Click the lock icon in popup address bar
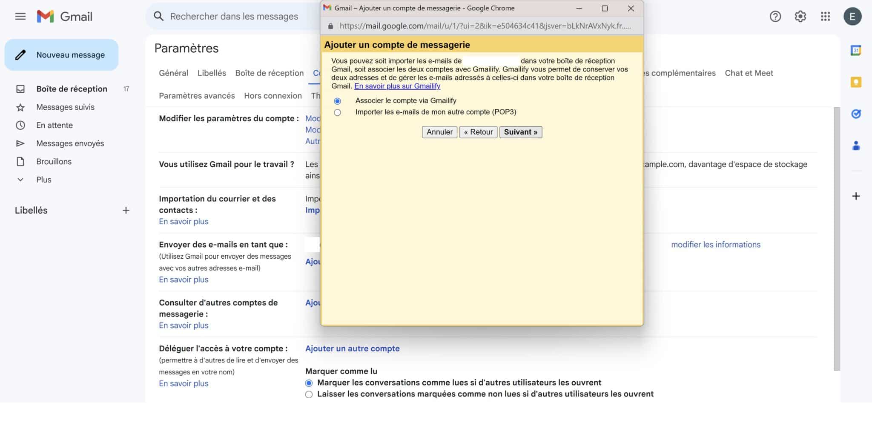Screen dimensions: 872x437 coord(330,26)
